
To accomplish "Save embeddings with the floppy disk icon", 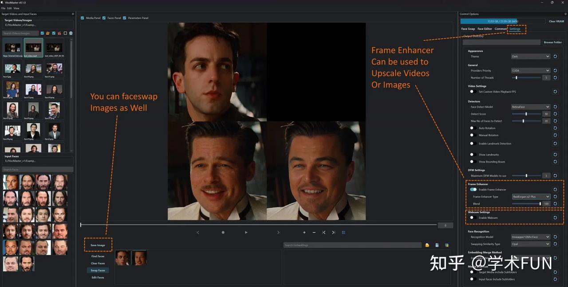I will (437, 245).
